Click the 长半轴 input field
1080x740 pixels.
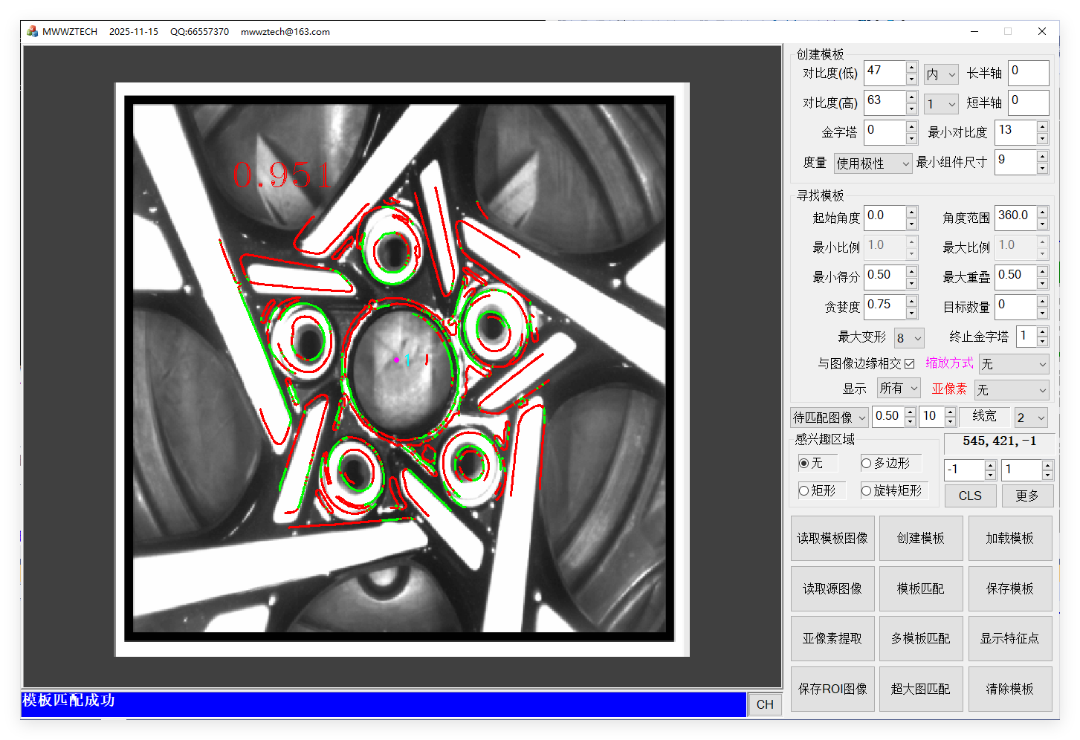click(x=1028, y=73)
